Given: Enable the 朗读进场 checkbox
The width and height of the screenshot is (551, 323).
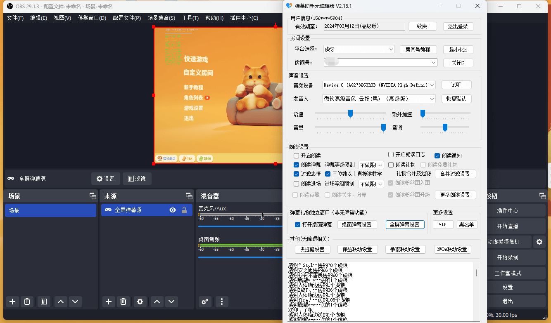Looking at the screenshot, I should point(296,184).
